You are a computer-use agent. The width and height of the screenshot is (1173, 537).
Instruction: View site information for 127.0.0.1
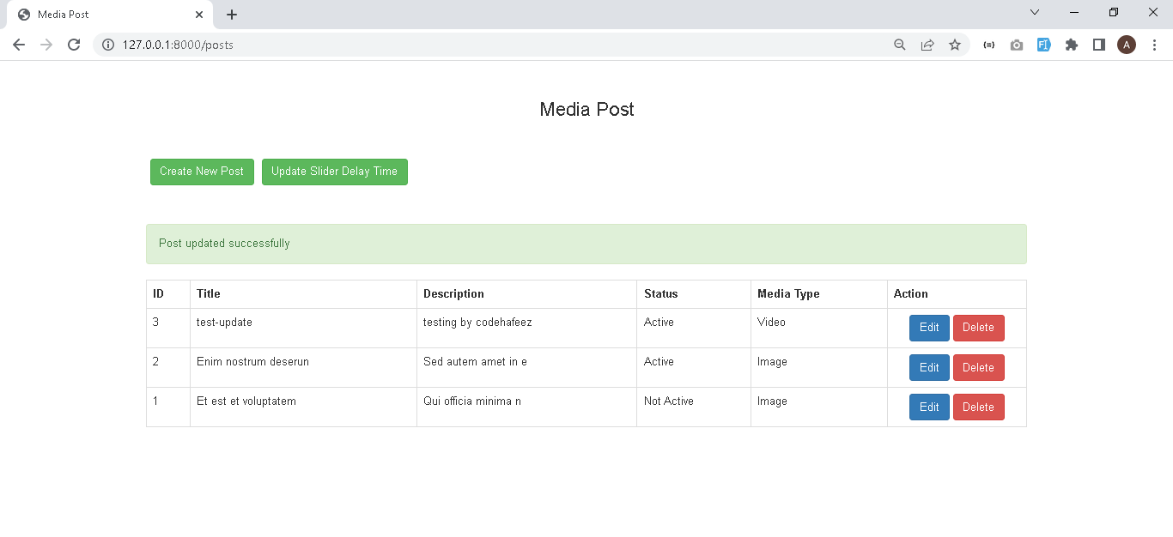coord(108,45)
